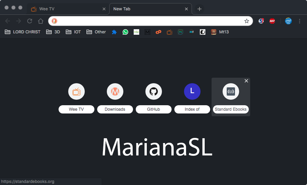This screenshot has width=307, height=185.
Task: Remove the Standard Ebooks shortcut
Action: coord(246,81)
